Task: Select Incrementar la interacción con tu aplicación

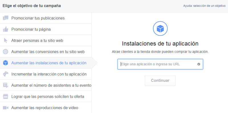Action: click(x=46, y=74)
